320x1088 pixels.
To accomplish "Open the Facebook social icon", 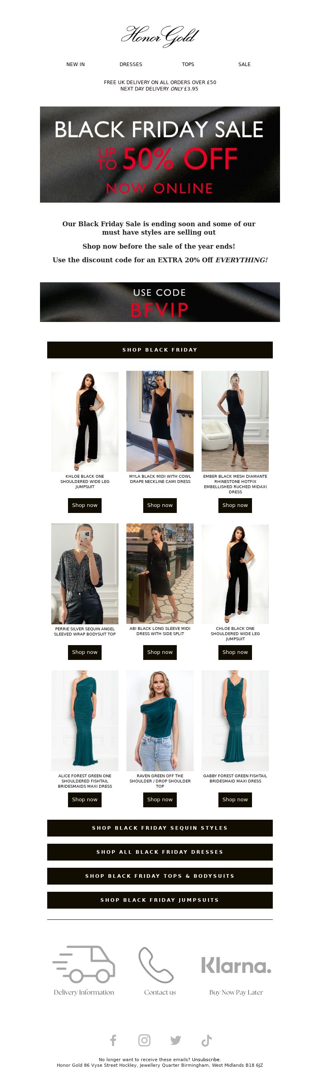I will coord(113,1040).
